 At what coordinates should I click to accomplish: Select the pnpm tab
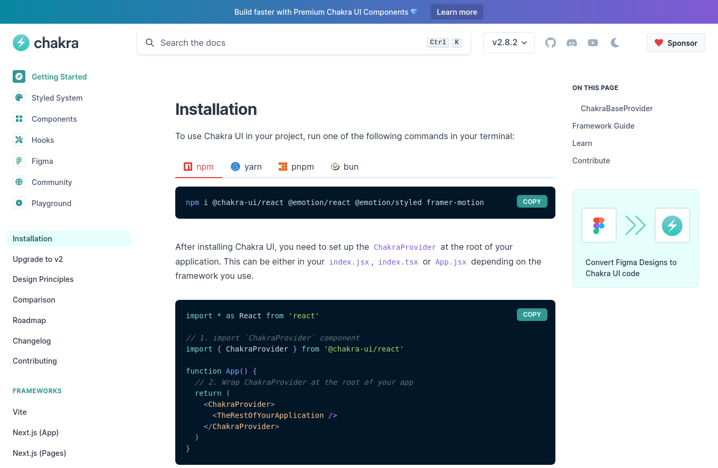296,167
